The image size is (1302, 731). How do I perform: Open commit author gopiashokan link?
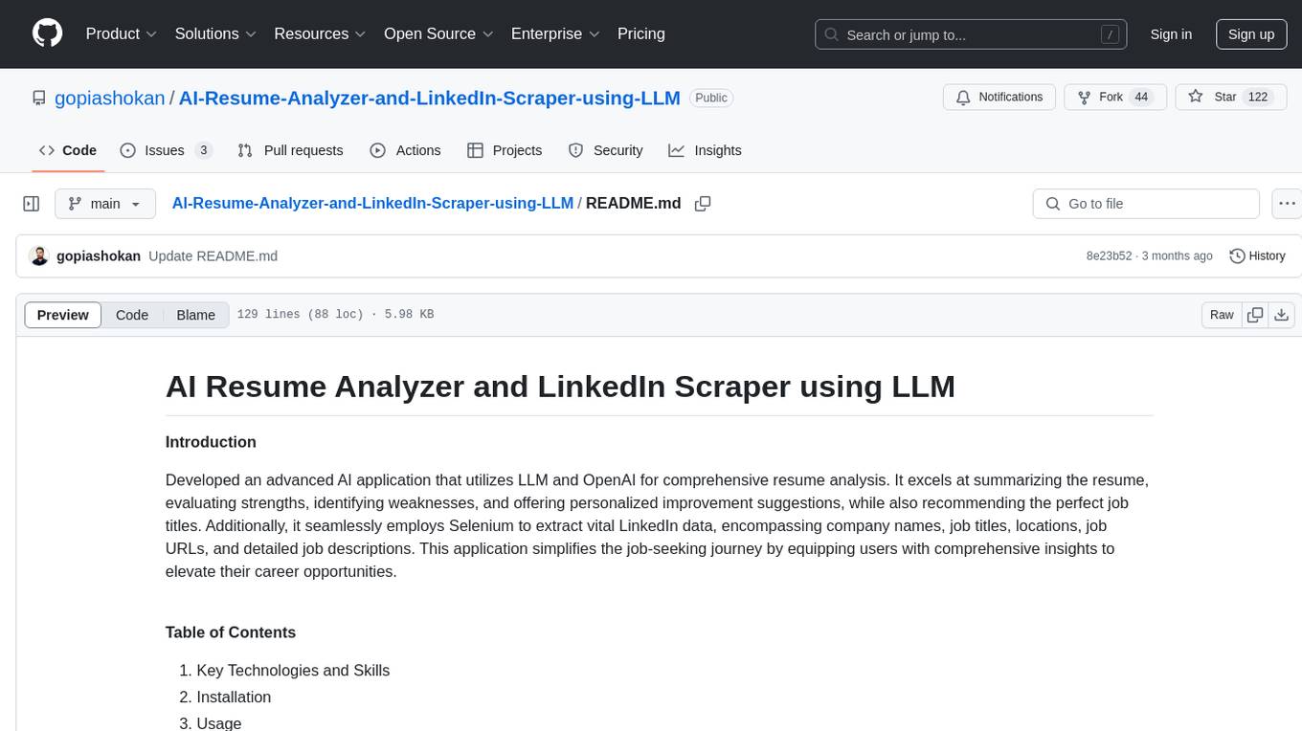[99, 255]
